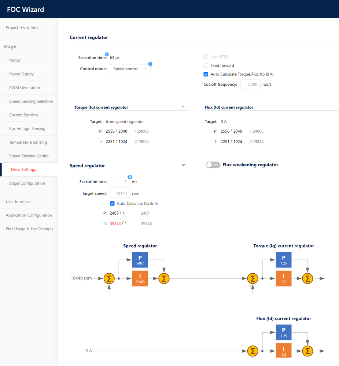Reset Execution rate using blue X badge

pos(130,177)
